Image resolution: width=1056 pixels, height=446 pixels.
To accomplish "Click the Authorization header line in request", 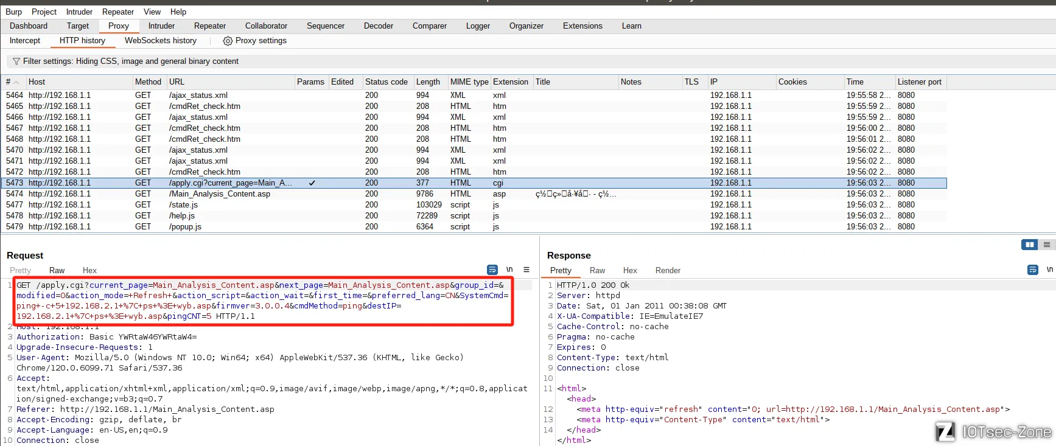I will (107, 337).
